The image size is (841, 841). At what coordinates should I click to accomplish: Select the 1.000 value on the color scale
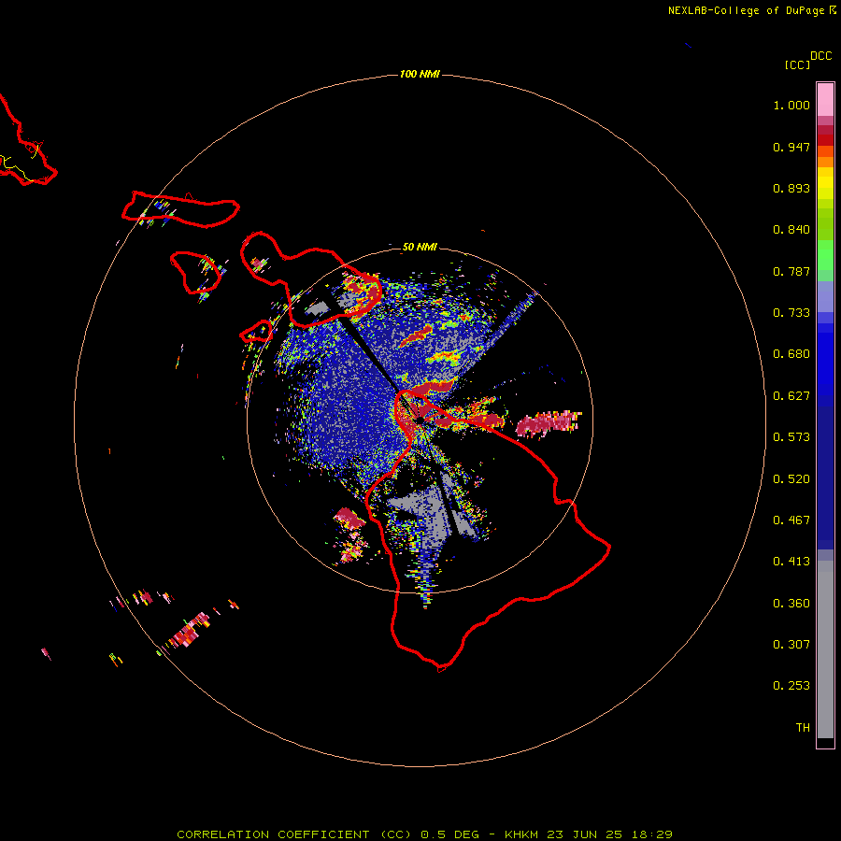pos(791,105)
